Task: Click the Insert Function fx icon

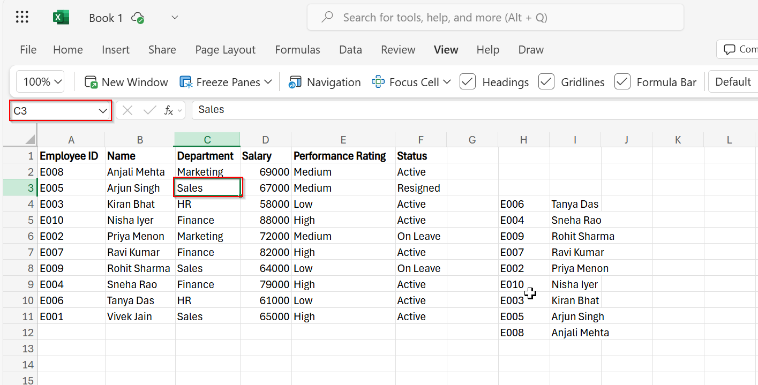Action: click(x=170, y=110)
